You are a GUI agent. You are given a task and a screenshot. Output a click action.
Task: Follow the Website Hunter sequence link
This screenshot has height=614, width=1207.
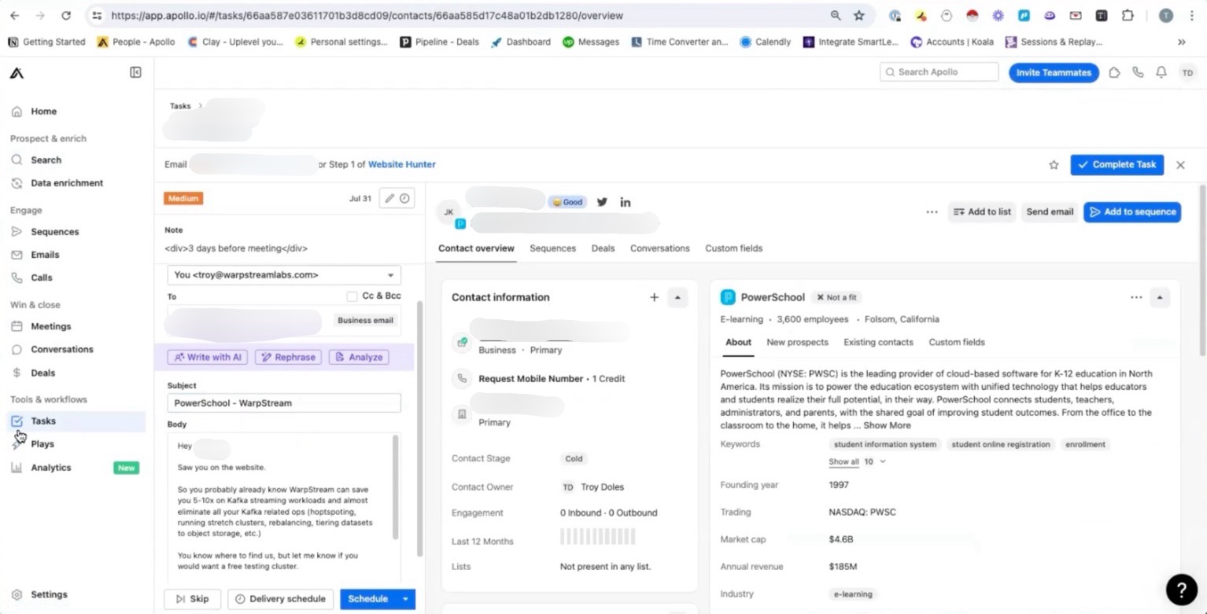(x=401, y=164)
